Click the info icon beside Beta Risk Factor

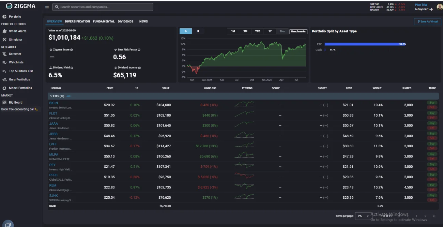pos(139,50)
